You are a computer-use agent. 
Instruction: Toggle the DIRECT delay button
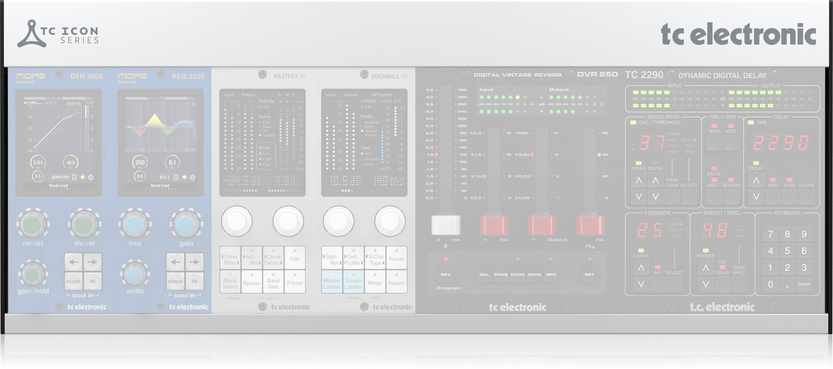[715, 197]
